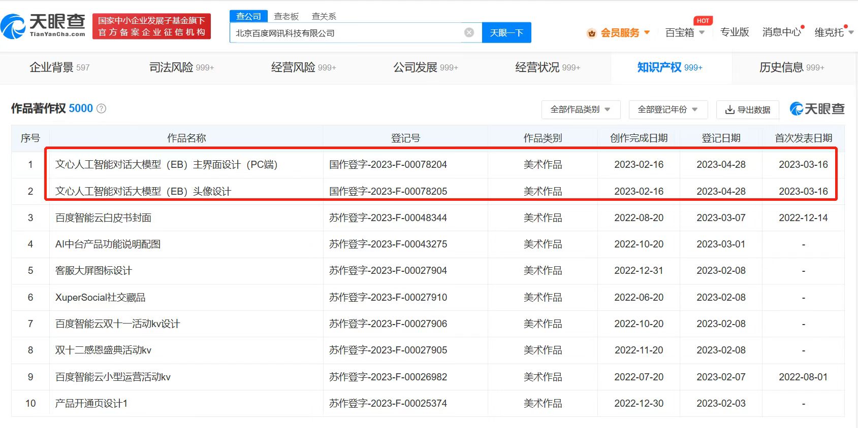Open the 公司发展 tab
This screenshot has width=858, height=428.
click(x=425, y=67)
